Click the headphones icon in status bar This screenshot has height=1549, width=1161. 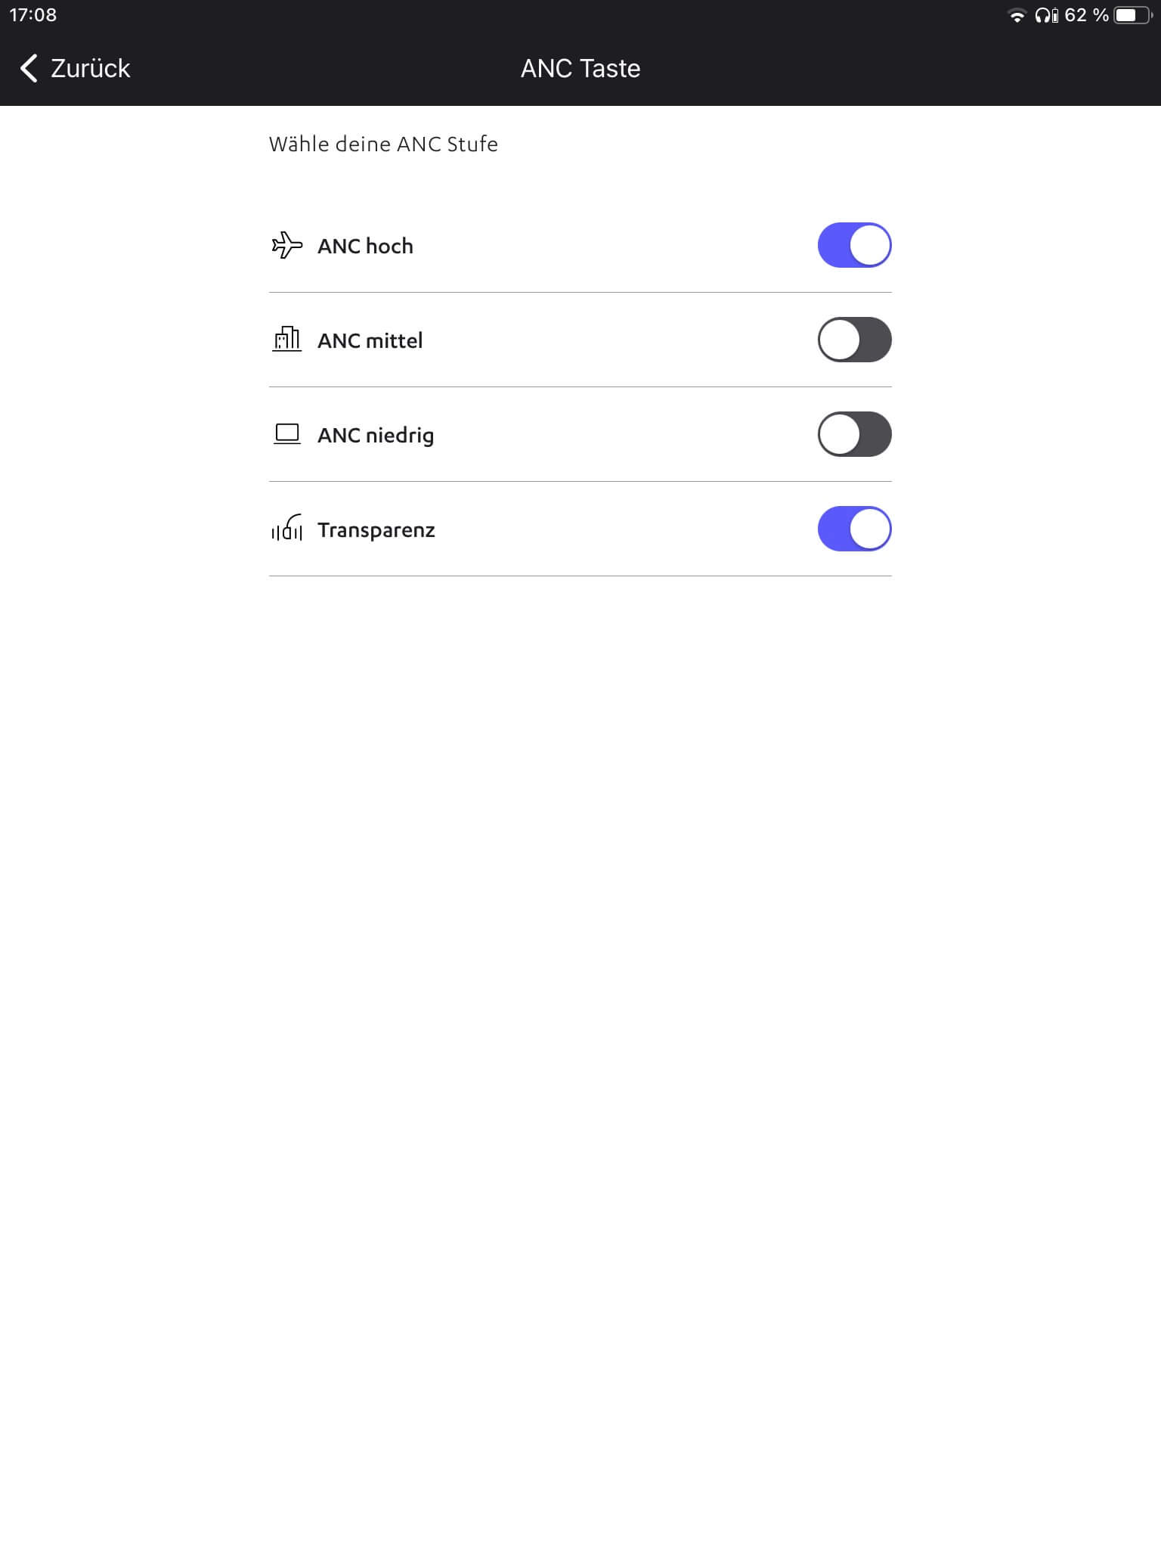1046,16
